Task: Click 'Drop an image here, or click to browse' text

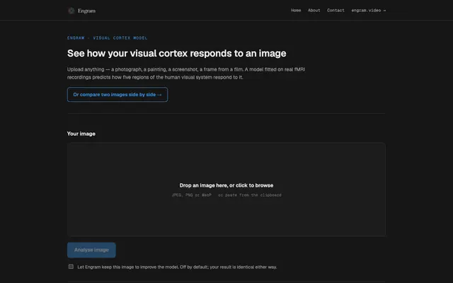Action: [x=226, y=185]
